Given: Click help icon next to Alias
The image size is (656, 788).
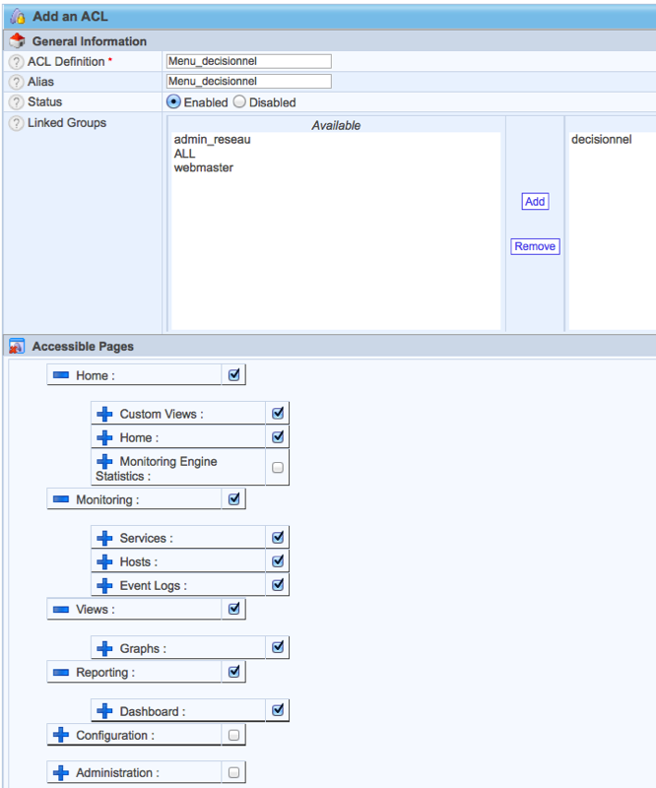Looking at the screenshot, I should tap(16, 82).
